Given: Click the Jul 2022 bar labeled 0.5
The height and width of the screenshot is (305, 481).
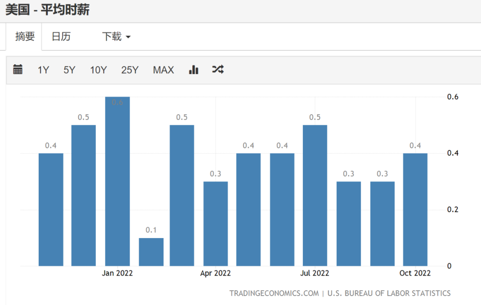Looking at the screenshot, I should 315,195.
